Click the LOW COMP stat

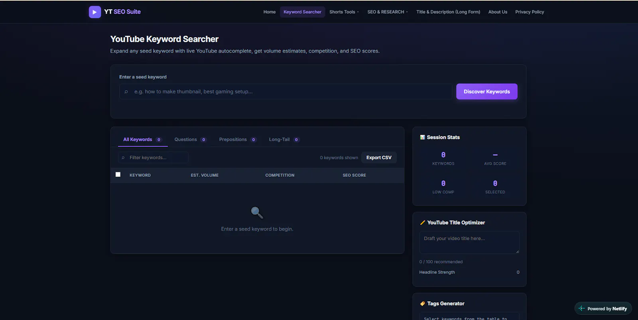(443, 187)
